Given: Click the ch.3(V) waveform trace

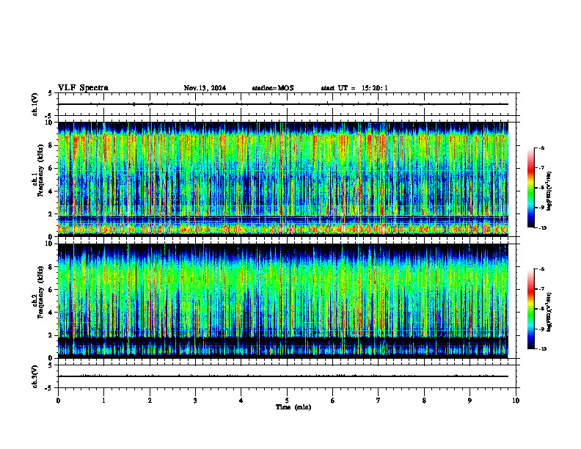Looking at the screenshot, I should (283, 376).
